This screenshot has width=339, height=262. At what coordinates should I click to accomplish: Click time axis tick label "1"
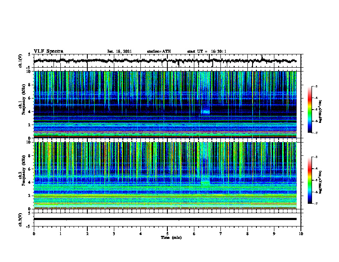pyautogui.click(x=60, y=234)
